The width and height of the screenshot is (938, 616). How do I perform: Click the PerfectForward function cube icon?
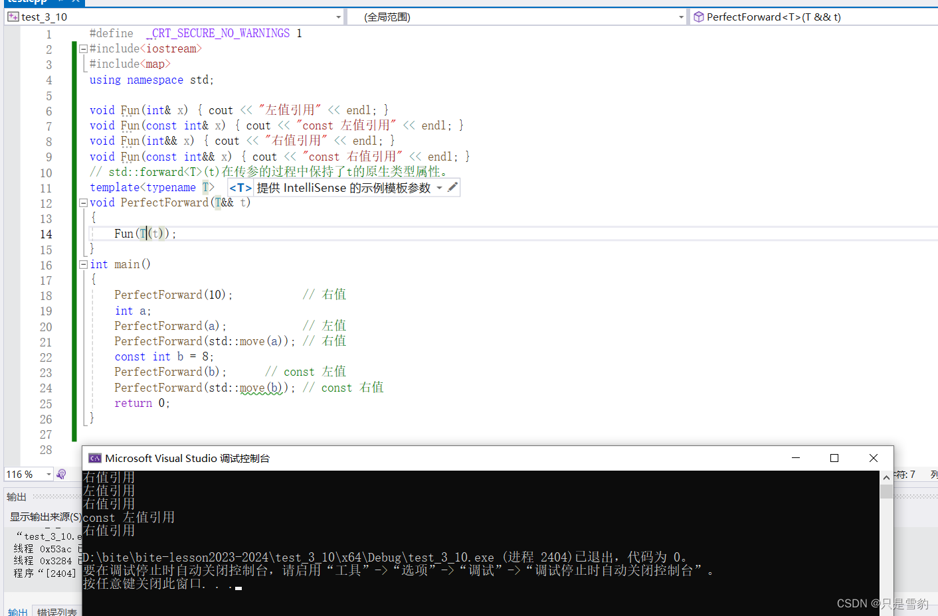click(698, 17)
